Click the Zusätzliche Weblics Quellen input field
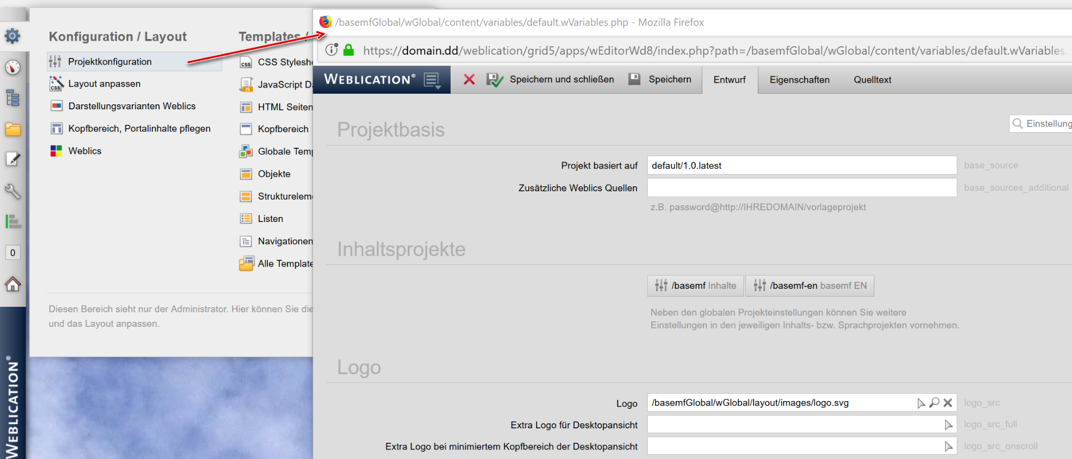Screen dimensions: 1072x459 [x=802, y=187]
